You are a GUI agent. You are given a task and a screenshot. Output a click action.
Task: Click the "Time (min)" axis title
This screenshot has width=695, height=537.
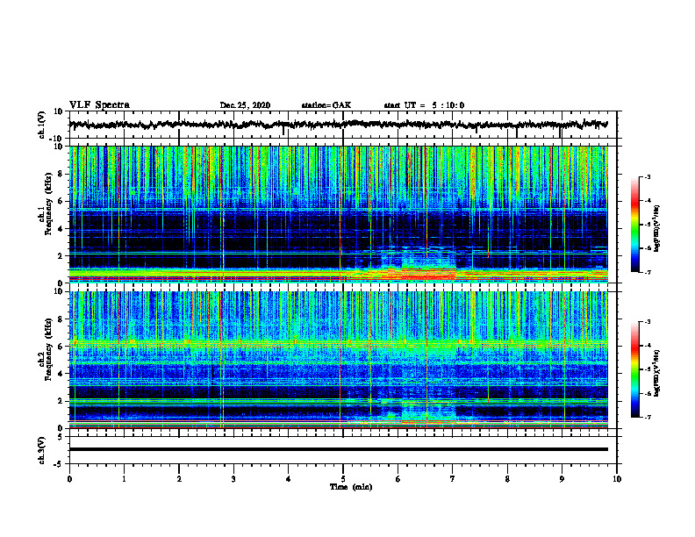coord(351,487)
